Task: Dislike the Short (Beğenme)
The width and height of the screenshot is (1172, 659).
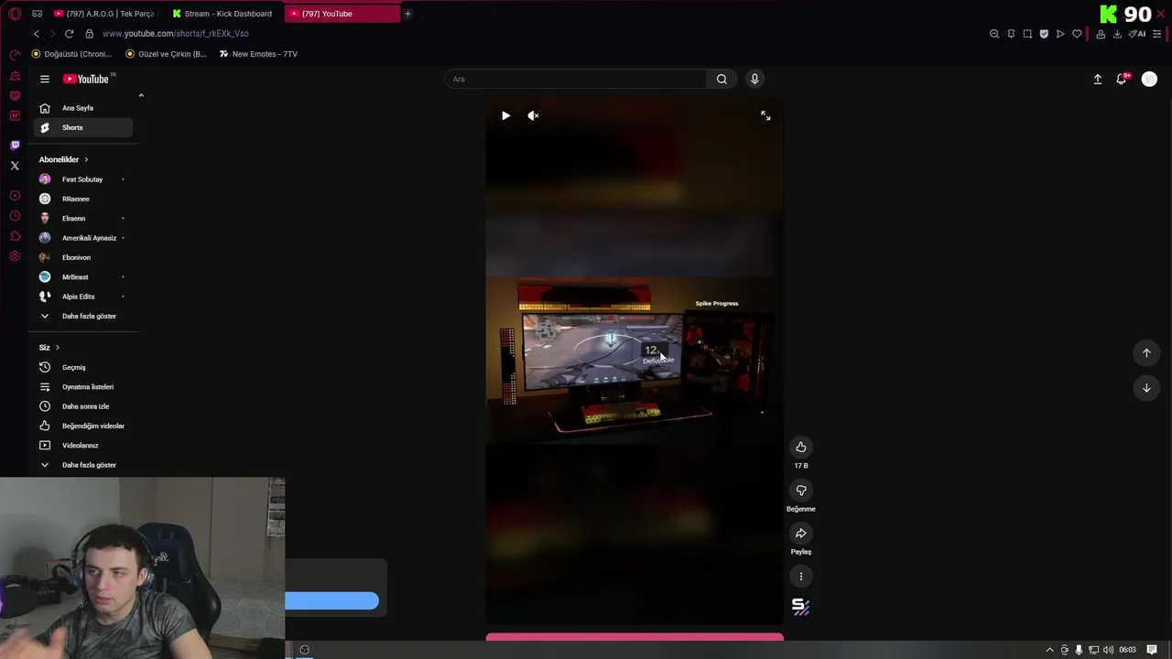Action: pos(801,491)
